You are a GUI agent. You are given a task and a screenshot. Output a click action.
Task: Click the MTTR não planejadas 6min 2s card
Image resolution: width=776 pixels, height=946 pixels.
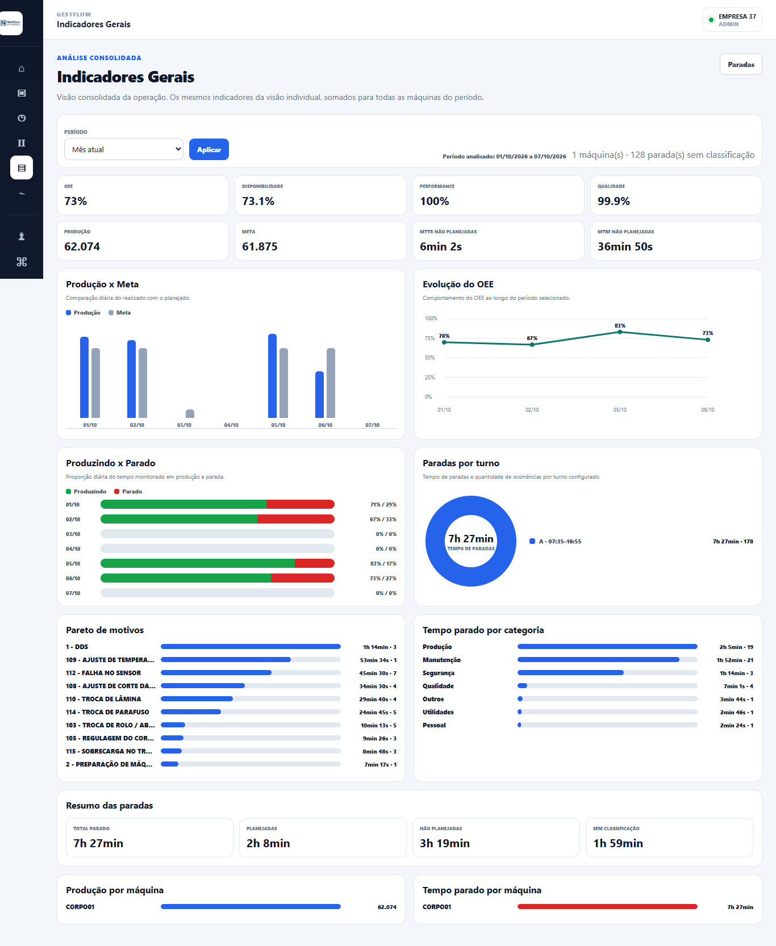click(498, 241)
